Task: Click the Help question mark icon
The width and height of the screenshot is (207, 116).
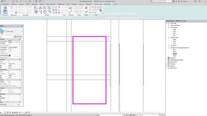Action: pyautogui.click(x=200, y=1)
